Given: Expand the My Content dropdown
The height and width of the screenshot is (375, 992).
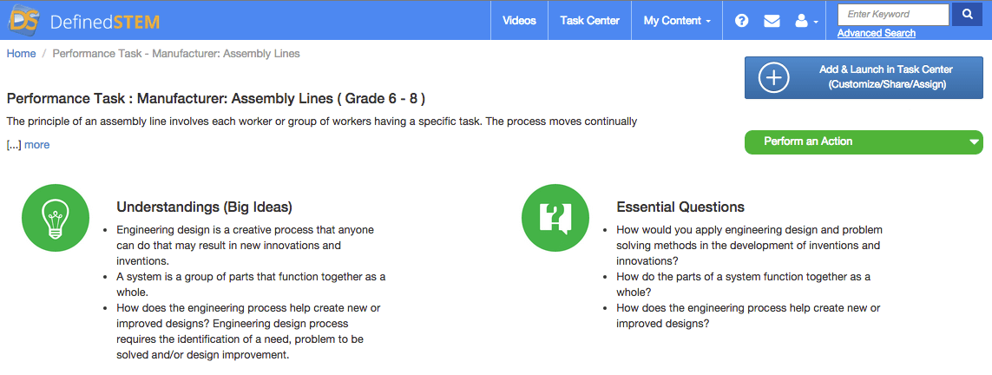Looking at the screenshot, I should pos(677,21).
